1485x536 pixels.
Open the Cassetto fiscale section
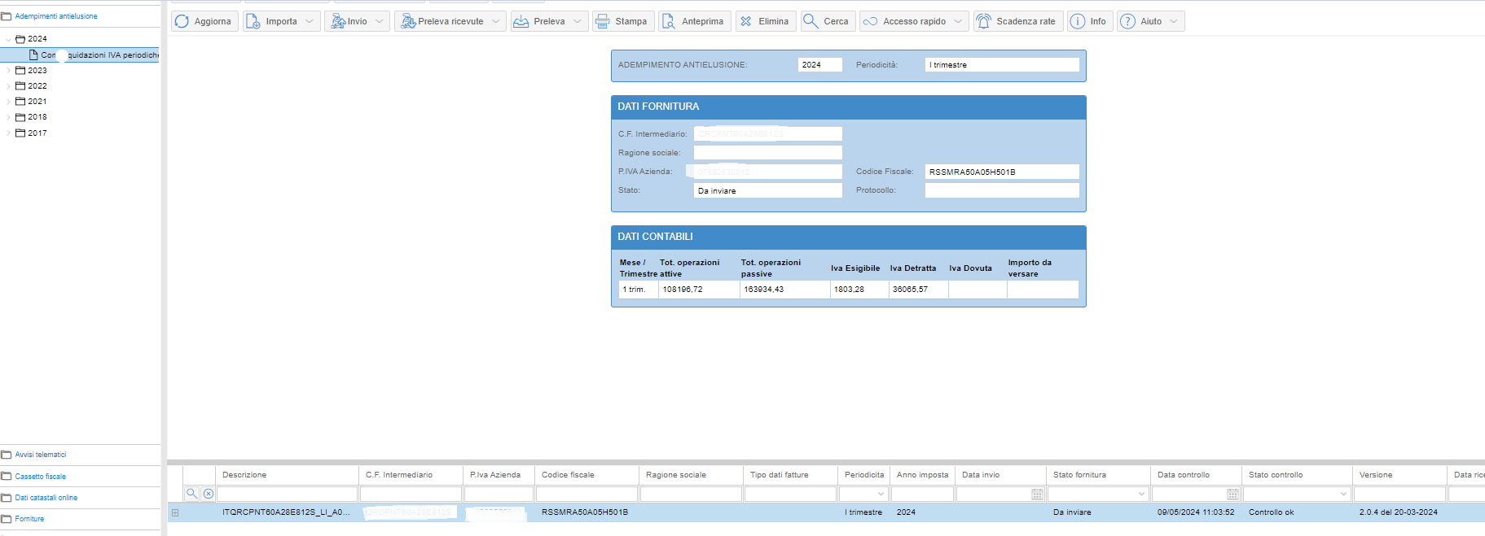(41, 477)
